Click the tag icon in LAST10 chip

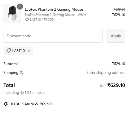click(8, 51)
